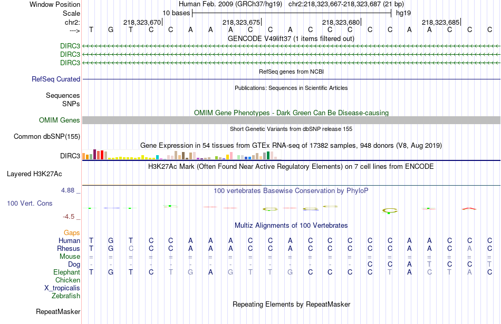501x324 pixels.
Task: Click the Elephant alignment row label
Action: 67,272
